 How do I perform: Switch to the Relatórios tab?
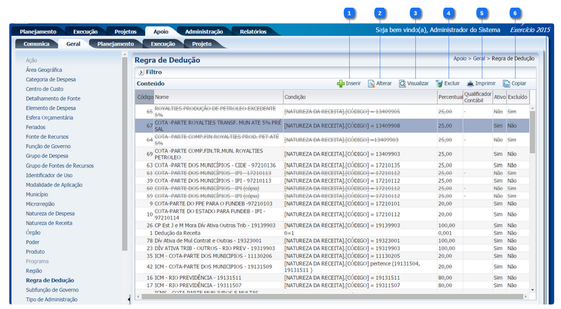coord(252,32)
